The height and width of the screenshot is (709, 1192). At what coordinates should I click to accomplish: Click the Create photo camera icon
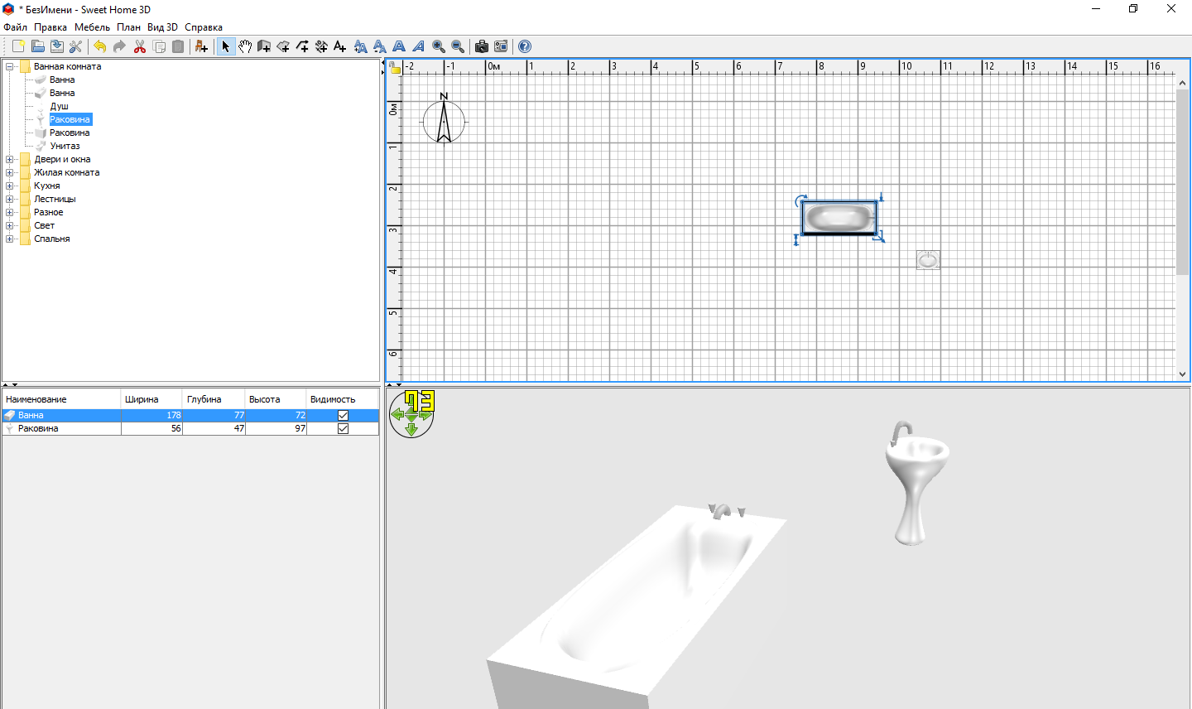(481, 46)
